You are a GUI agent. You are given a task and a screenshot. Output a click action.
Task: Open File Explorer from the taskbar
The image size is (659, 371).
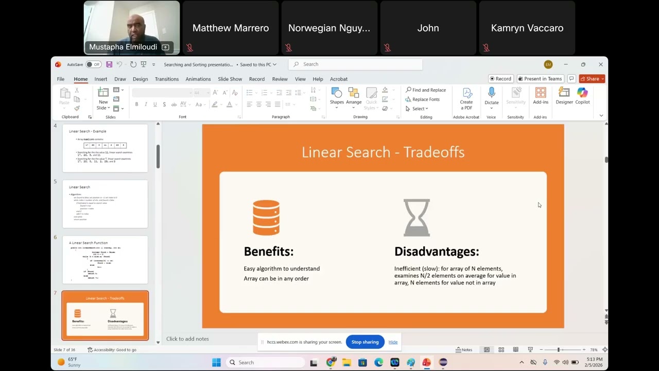pyautogui.click(x=346, y=362)
